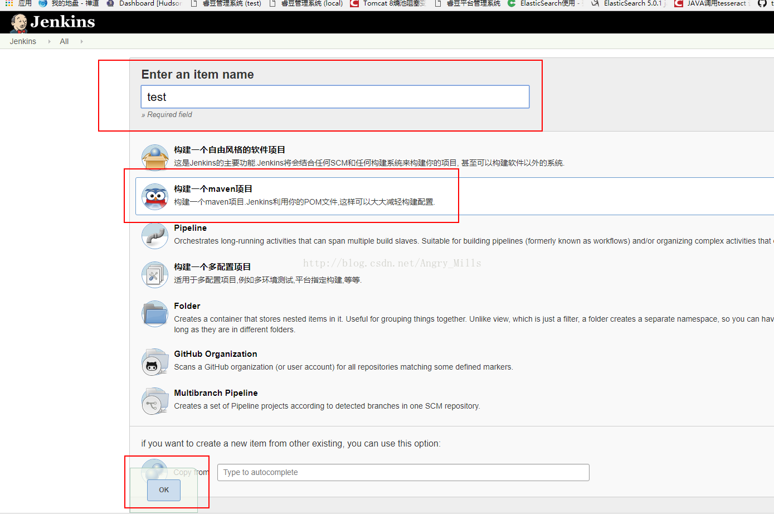Select the maven project owl icon

click(x=155, y=196)
